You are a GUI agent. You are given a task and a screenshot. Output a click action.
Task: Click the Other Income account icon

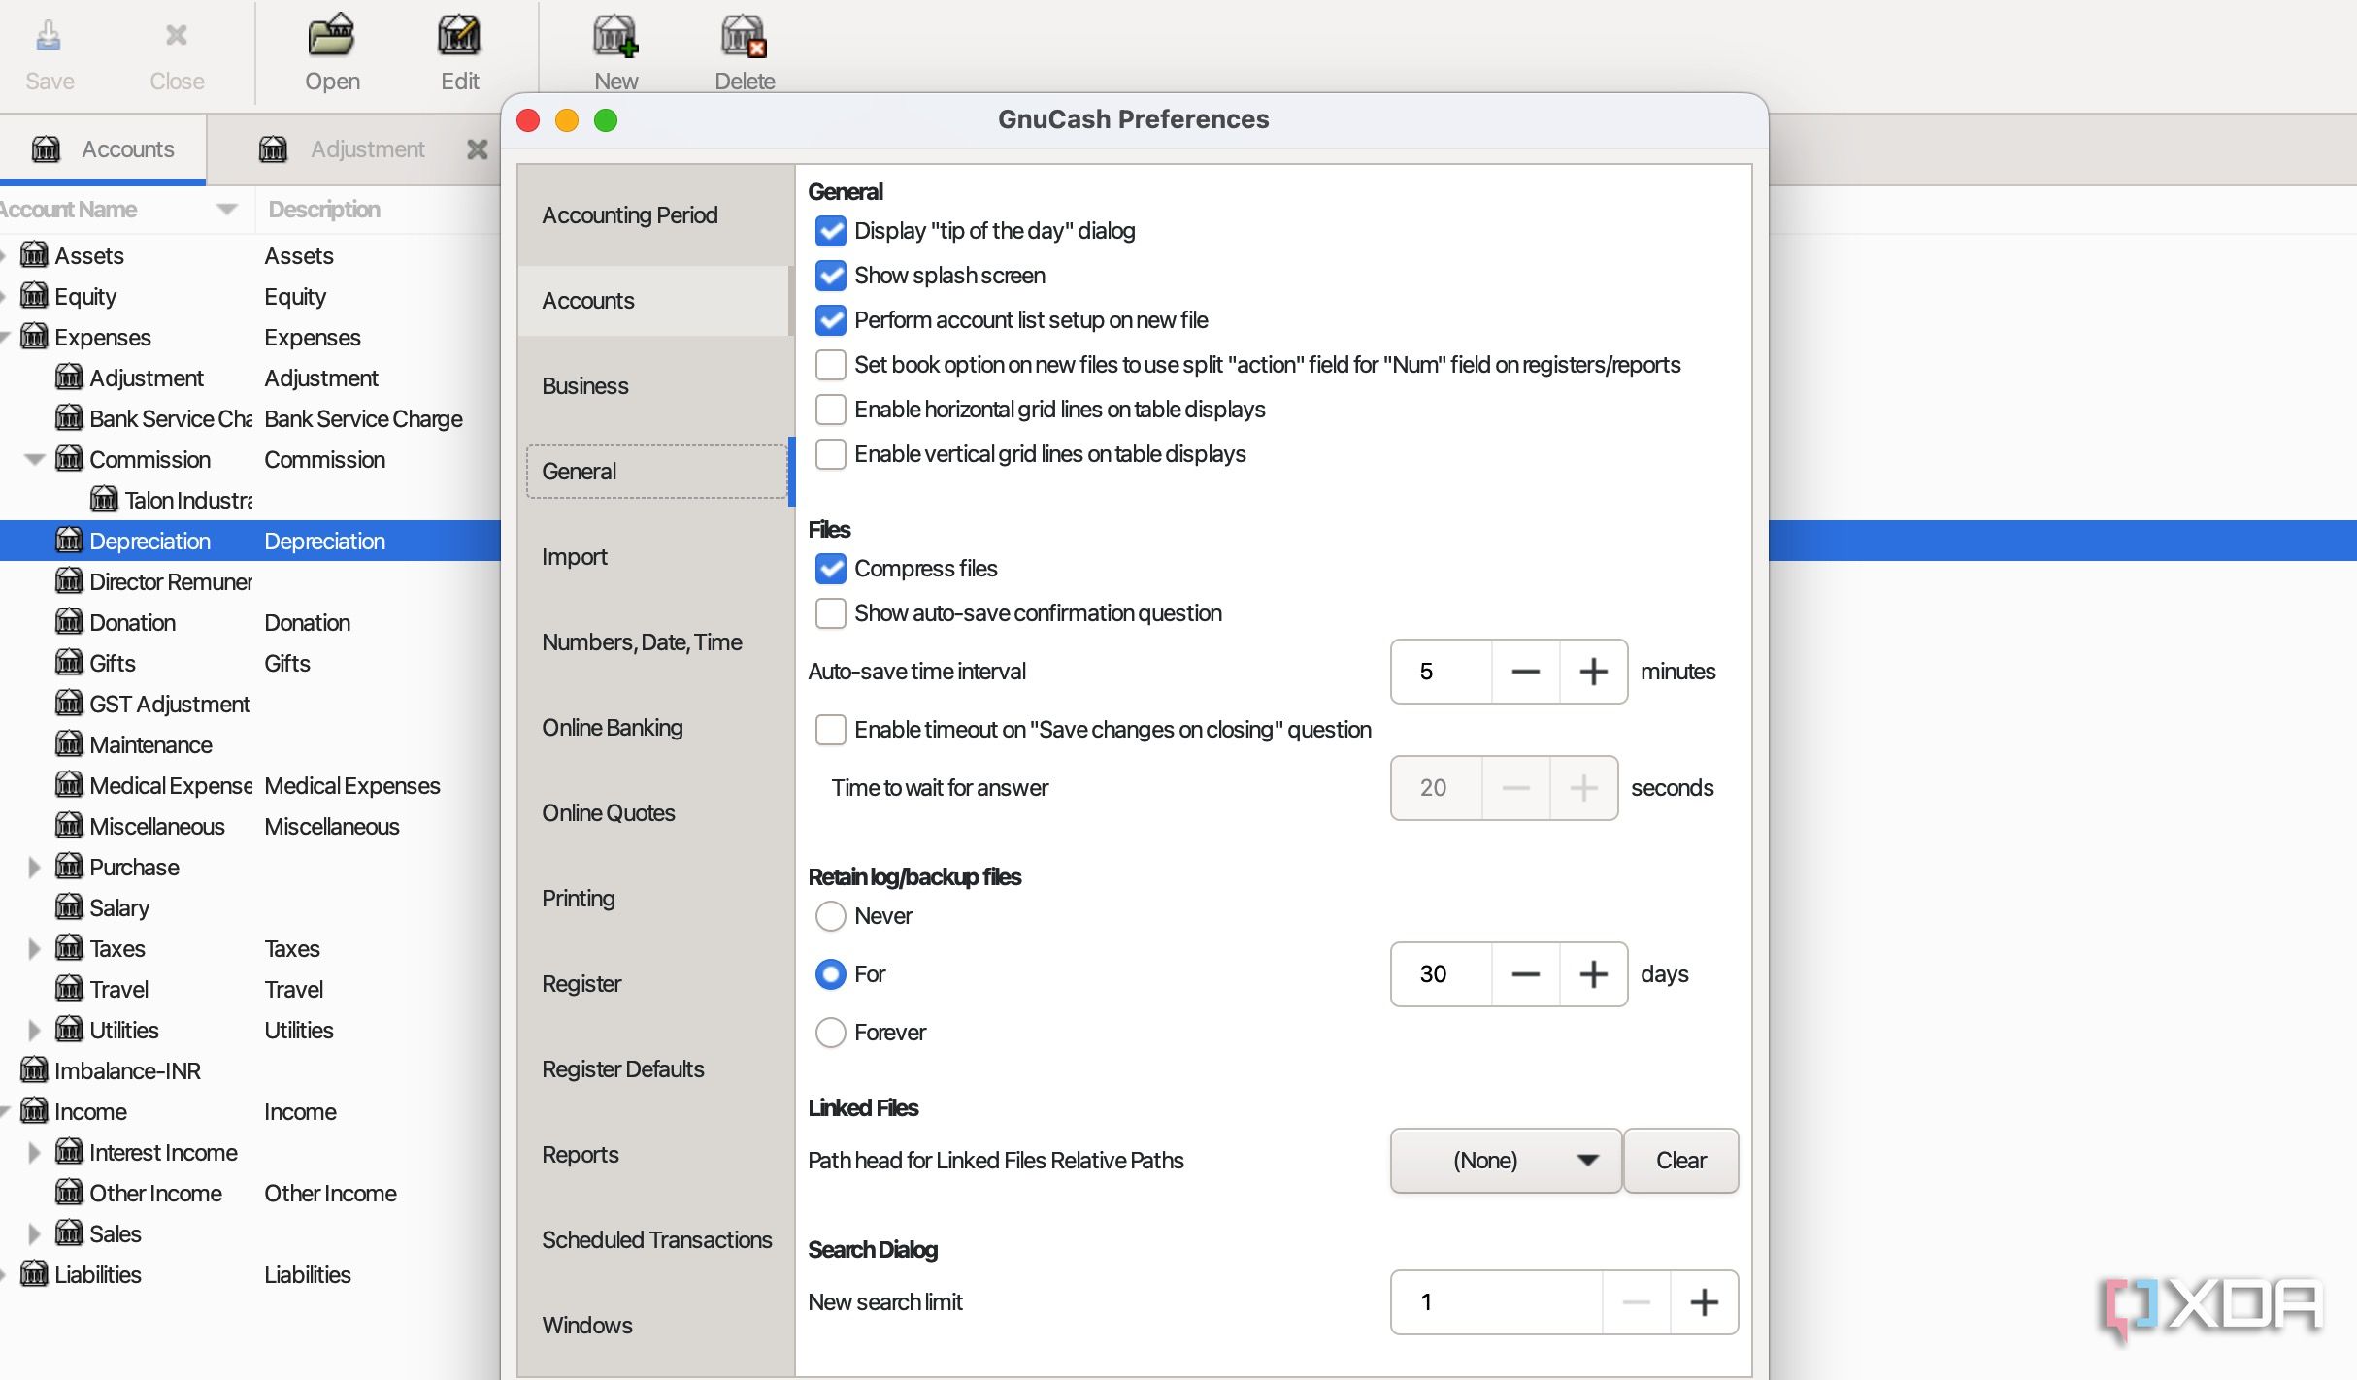coord(69,1193)
